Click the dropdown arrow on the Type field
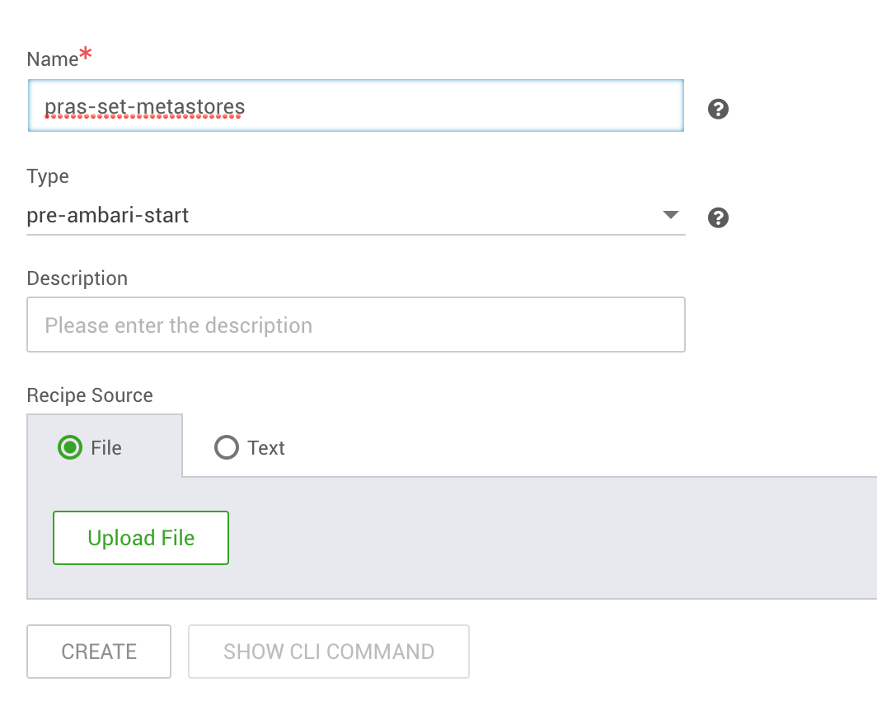This screenshot has width=877, height=710. pos(671,215)
